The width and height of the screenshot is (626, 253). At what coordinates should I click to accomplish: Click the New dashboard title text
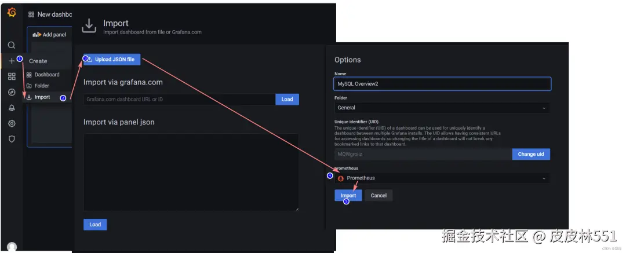tap(54, 14)
